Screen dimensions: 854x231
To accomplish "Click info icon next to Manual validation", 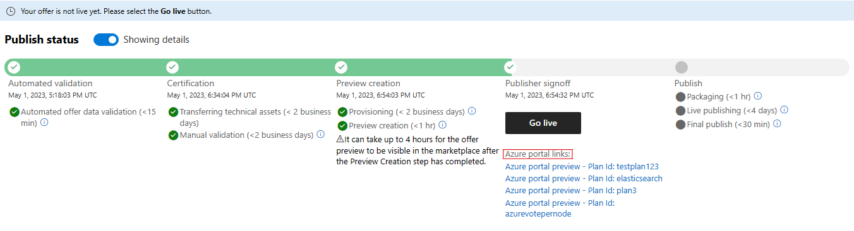I will click(x=320, y=135).
